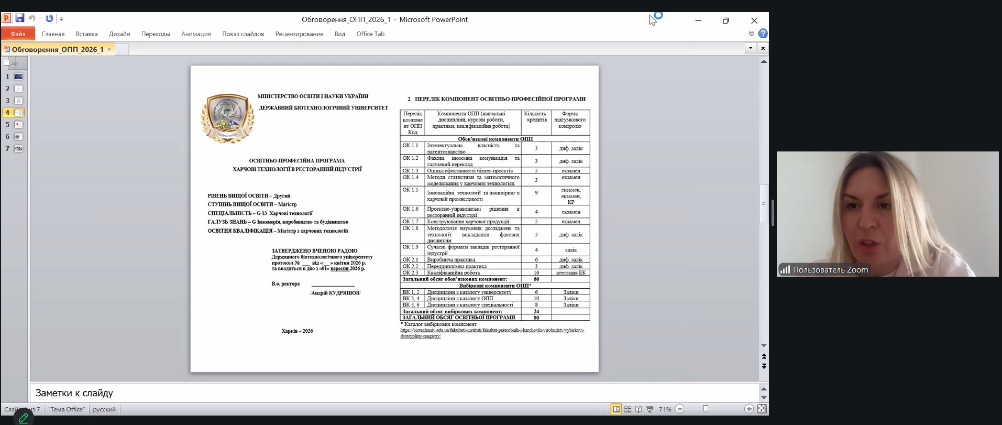Select slide 5 thumbnail in panel
This screenshot has height=425, width=1002.
18,125
